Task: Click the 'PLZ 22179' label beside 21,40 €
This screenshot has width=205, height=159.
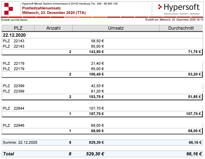Action: pyautogui.click(x=14, y=64)
